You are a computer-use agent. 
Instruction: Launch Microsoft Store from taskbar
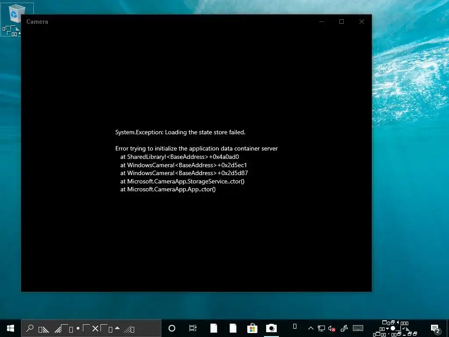(x=252, y=328)
